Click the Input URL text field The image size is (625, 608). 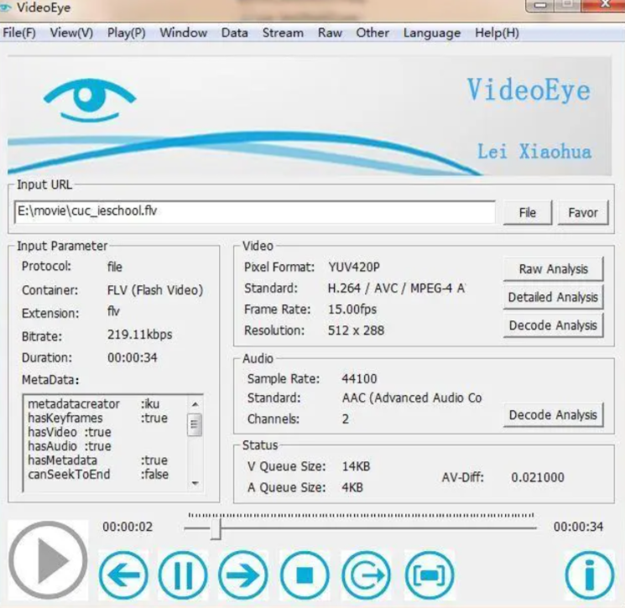[x=254, y=212]
